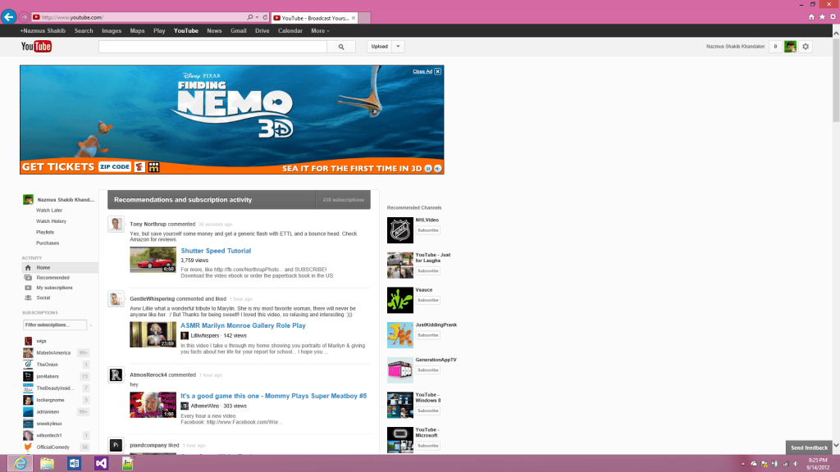The height and width of the screenshot is (472, 840).
Task: Open the JustKiddingPrank channel image
Action: coord(400,335)
